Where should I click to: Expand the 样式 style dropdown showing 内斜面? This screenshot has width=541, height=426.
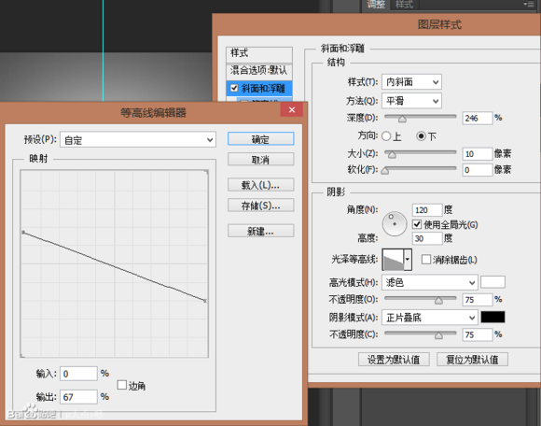(411, 82)
